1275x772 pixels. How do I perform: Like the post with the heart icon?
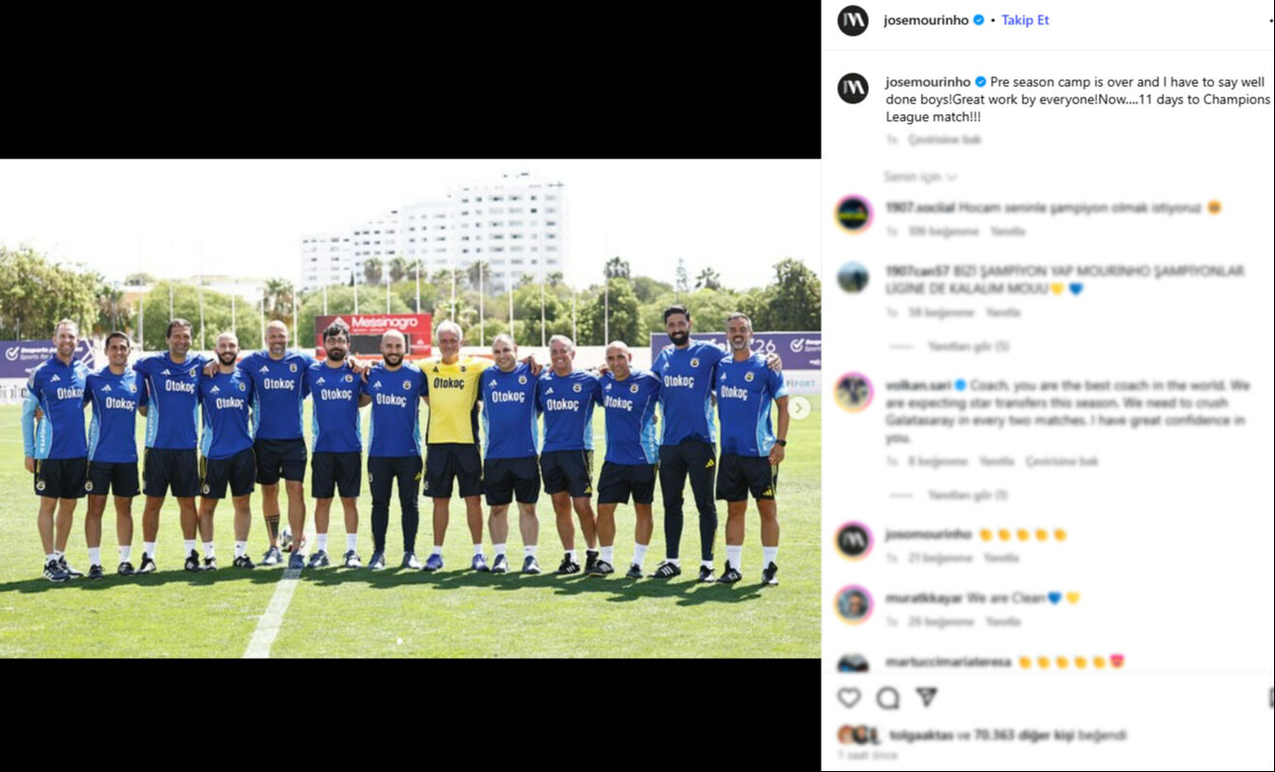pos(849,698)
